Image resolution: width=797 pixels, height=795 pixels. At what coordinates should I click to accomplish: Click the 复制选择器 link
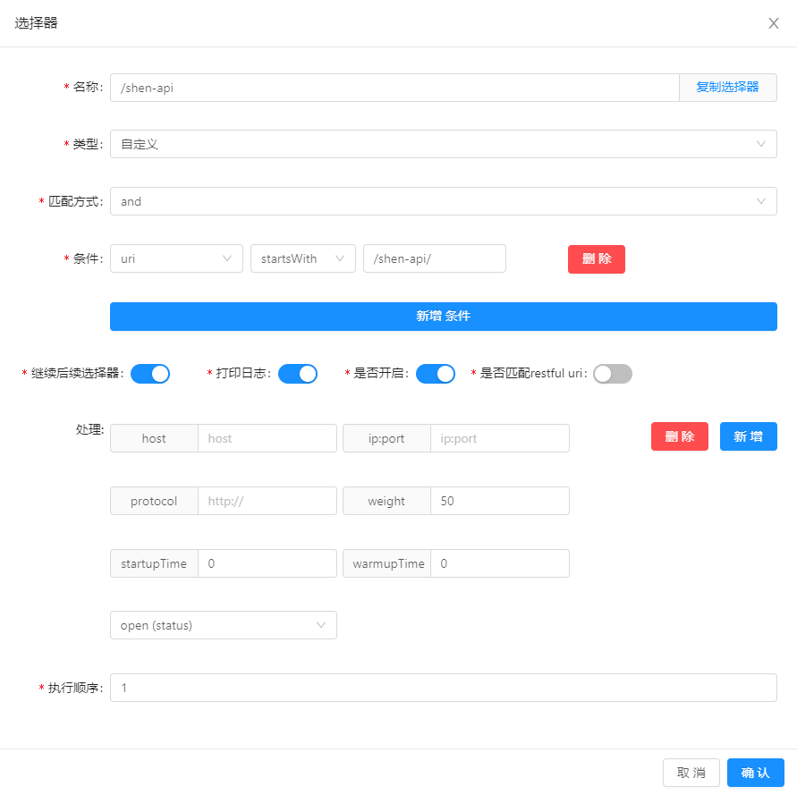click(727, 87)
